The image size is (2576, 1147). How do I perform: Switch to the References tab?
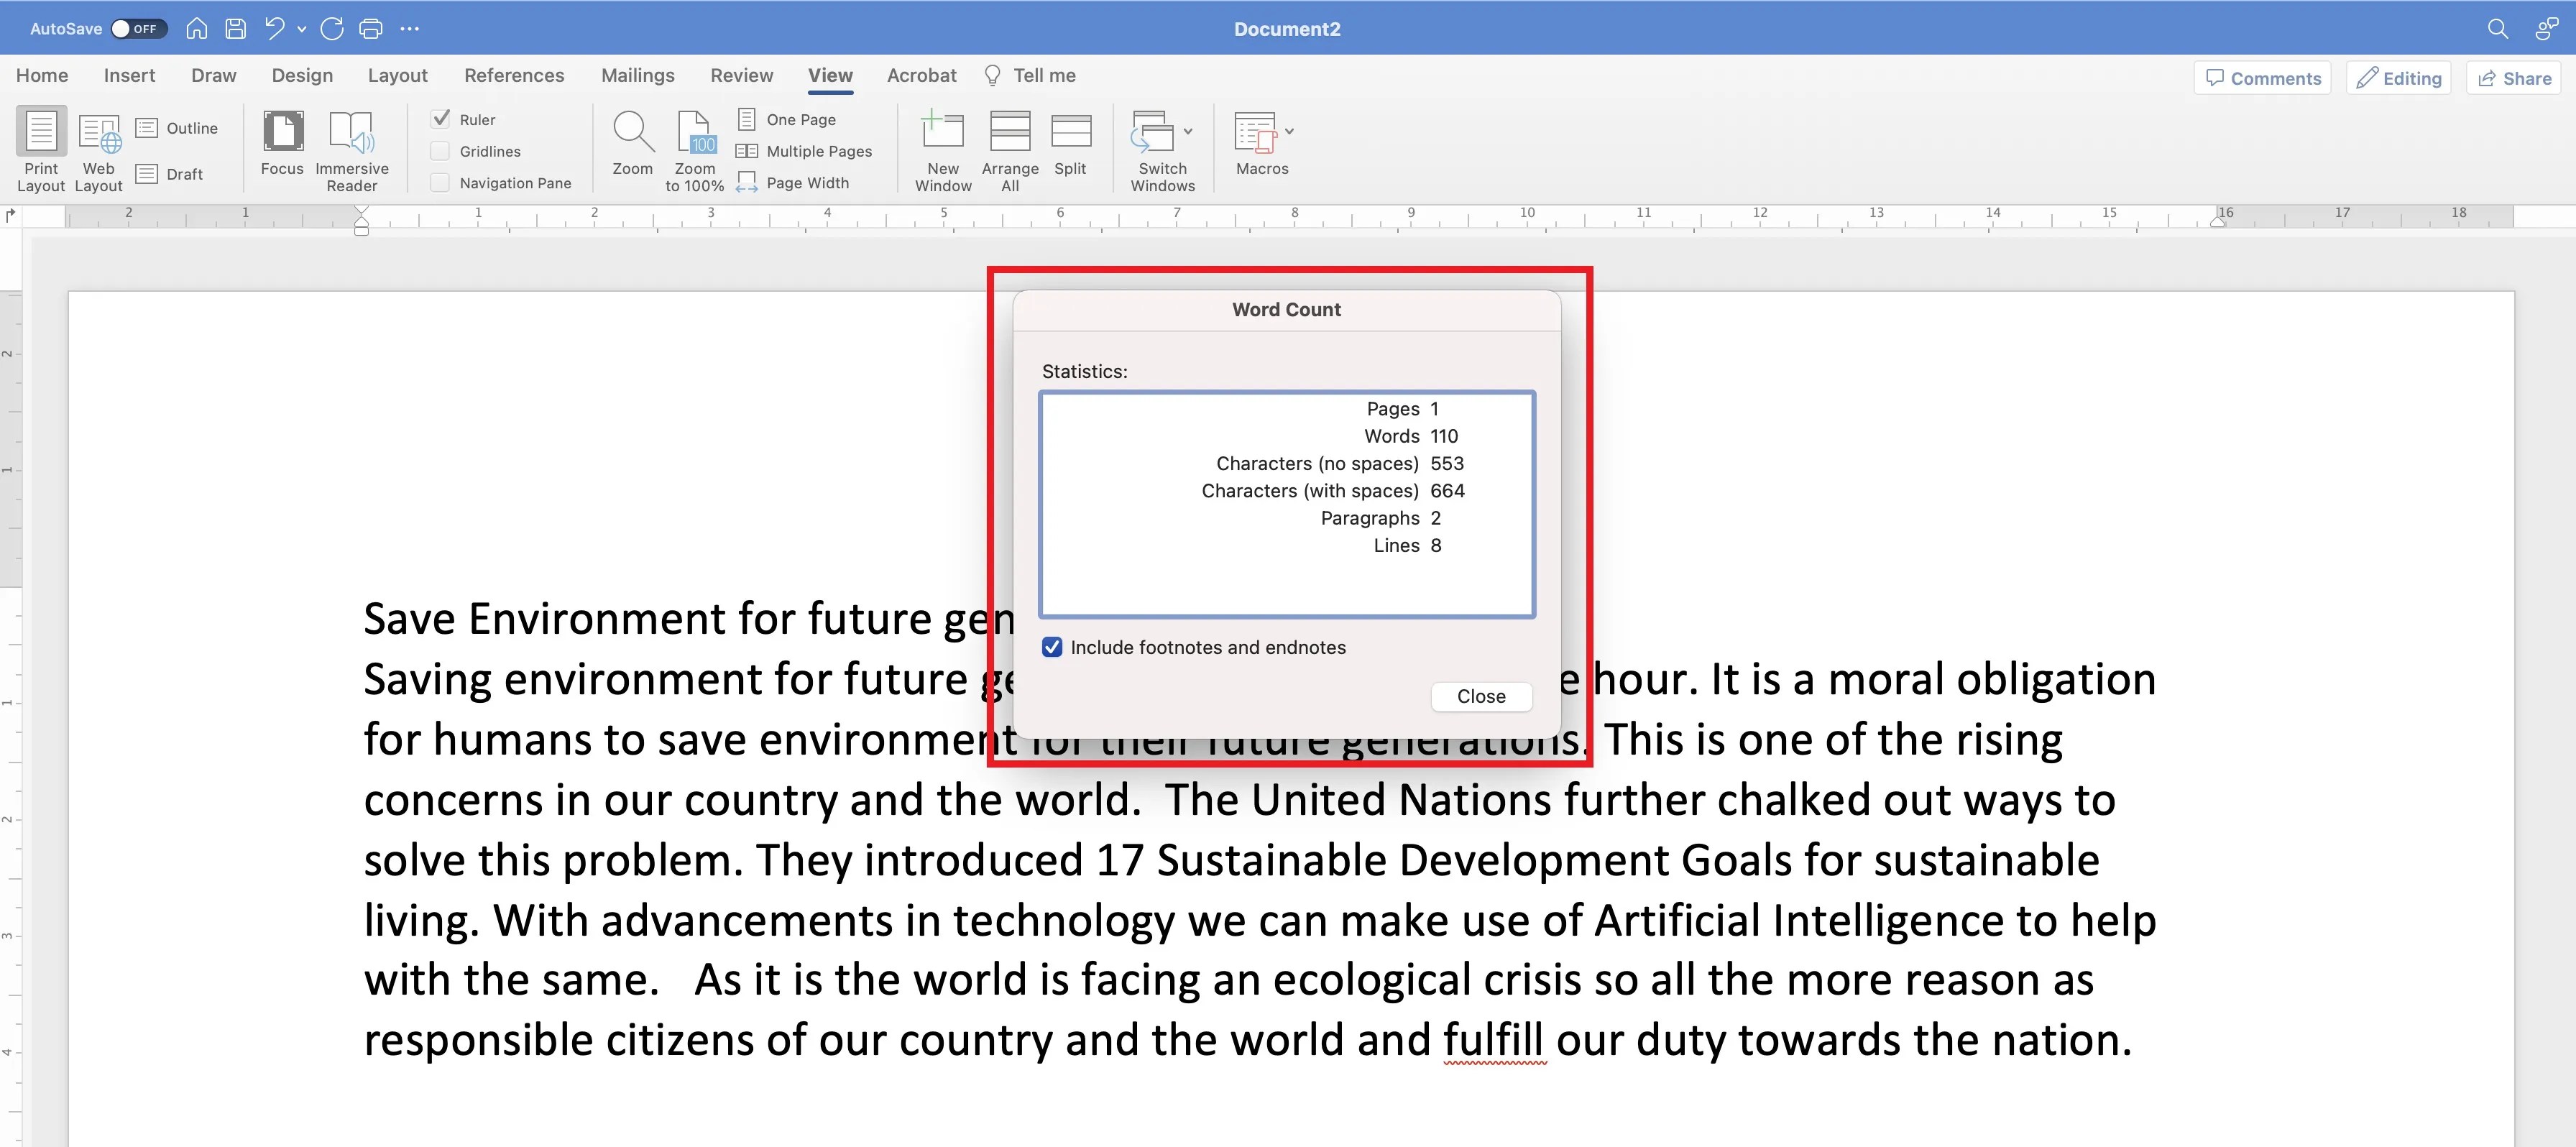click(514, 75)
